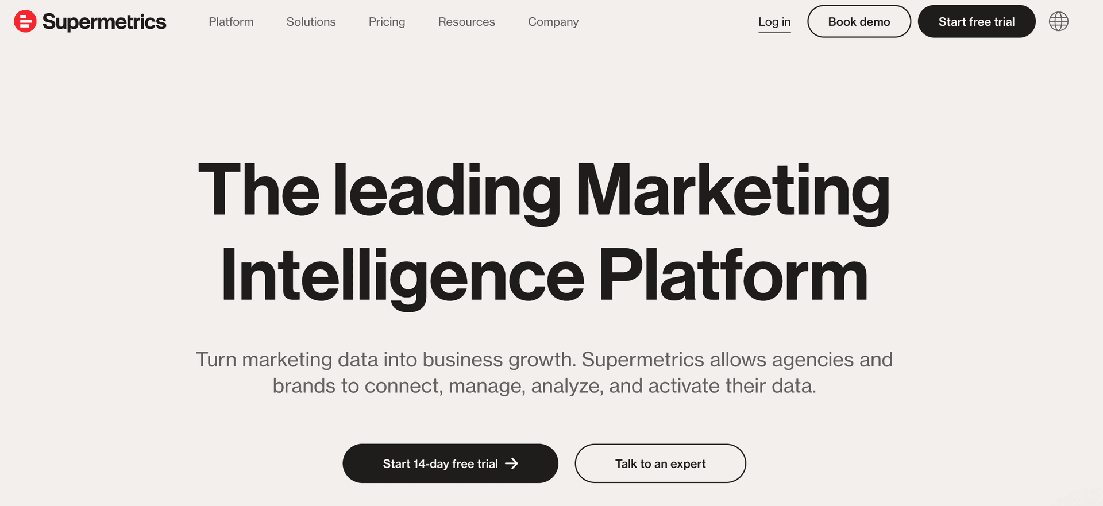Click the Start free trial header button
The height and width of the screenshot is (506, 1103).
point(976,22)
